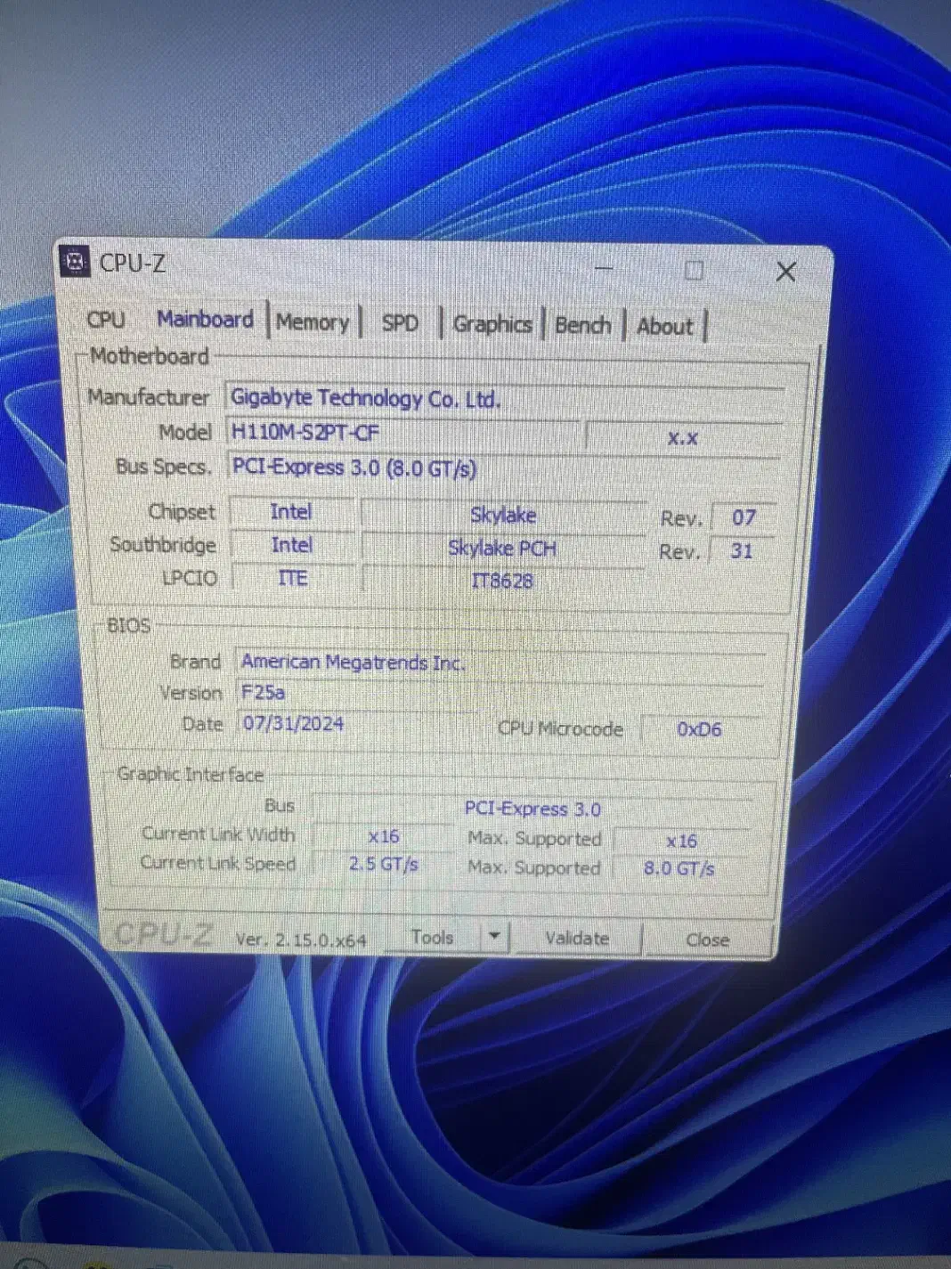Click the Tools button
The height and width of the screenshot is (1269, 951).
pyautogui.click(x=434, y=936)
